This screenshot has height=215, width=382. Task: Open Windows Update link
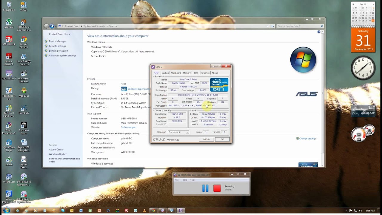click(x=58, y=154)
